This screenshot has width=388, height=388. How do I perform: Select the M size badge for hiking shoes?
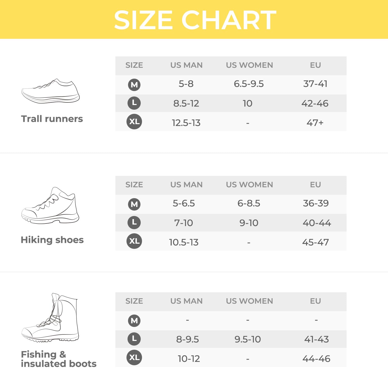tap(134, 204)
